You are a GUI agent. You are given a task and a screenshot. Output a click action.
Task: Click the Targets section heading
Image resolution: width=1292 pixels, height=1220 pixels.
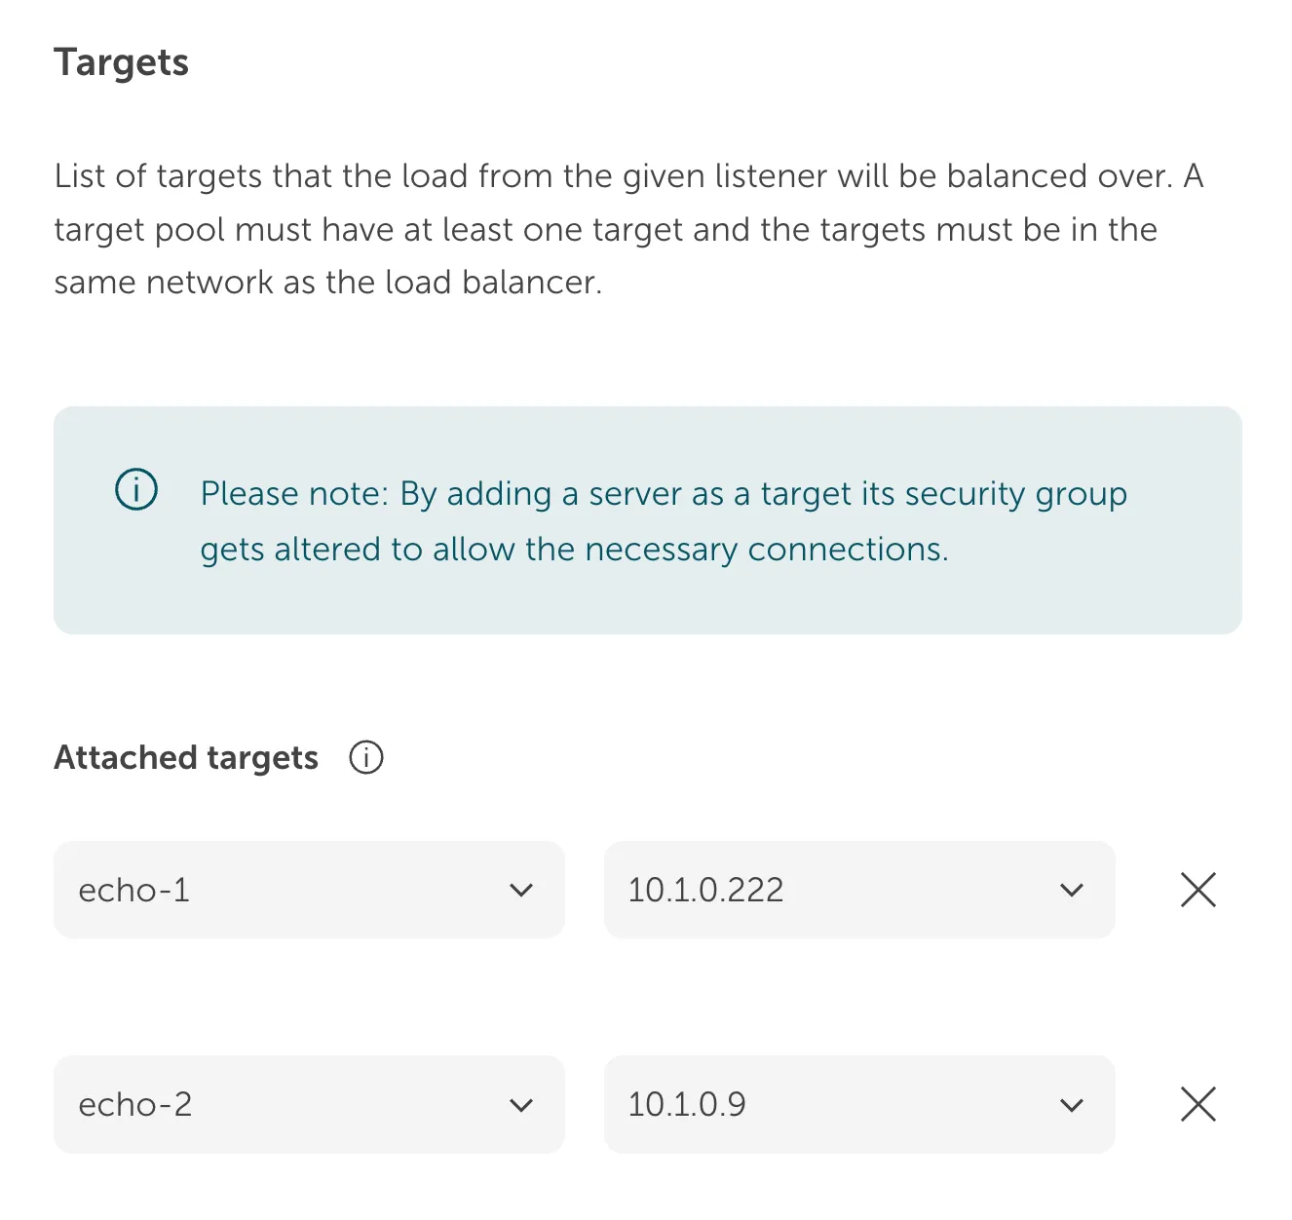(x=122, y=62)
